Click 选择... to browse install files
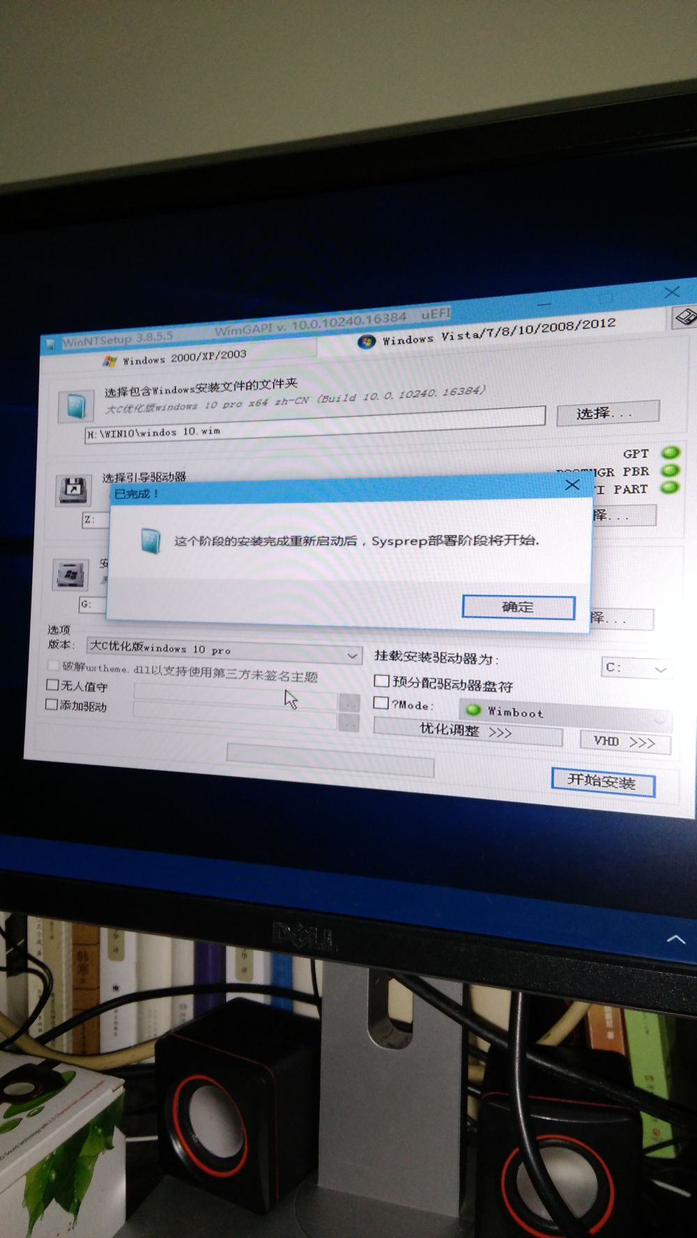 (x=608, y=412)
